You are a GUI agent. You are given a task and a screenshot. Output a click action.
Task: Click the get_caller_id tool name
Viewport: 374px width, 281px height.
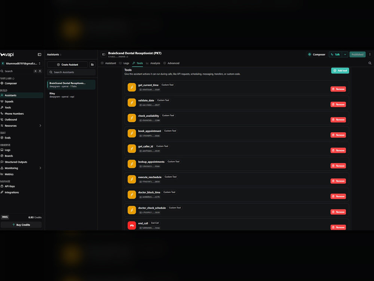[x=145, y=146]
